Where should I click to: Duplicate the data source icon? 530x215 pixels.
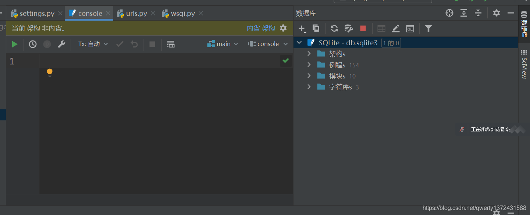[x=316, y=28]
